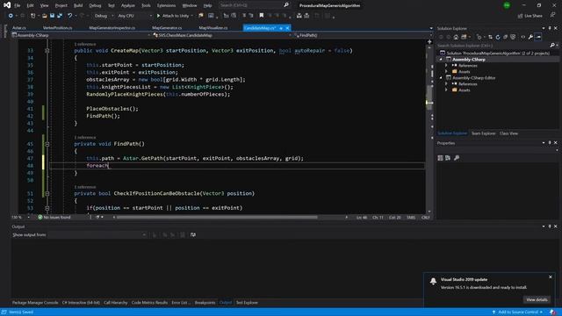Click the Quick Launch search magnifier icon
Image resolution: width=562 pixels, height=316 pixels.
[286, 5]
